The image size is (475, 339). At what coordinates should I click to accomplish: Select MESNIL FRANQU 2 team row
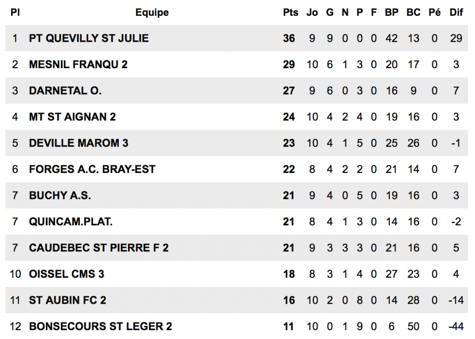point(78,64)
